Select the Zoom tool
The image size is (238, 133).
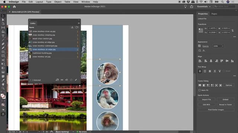click(3, 88)
